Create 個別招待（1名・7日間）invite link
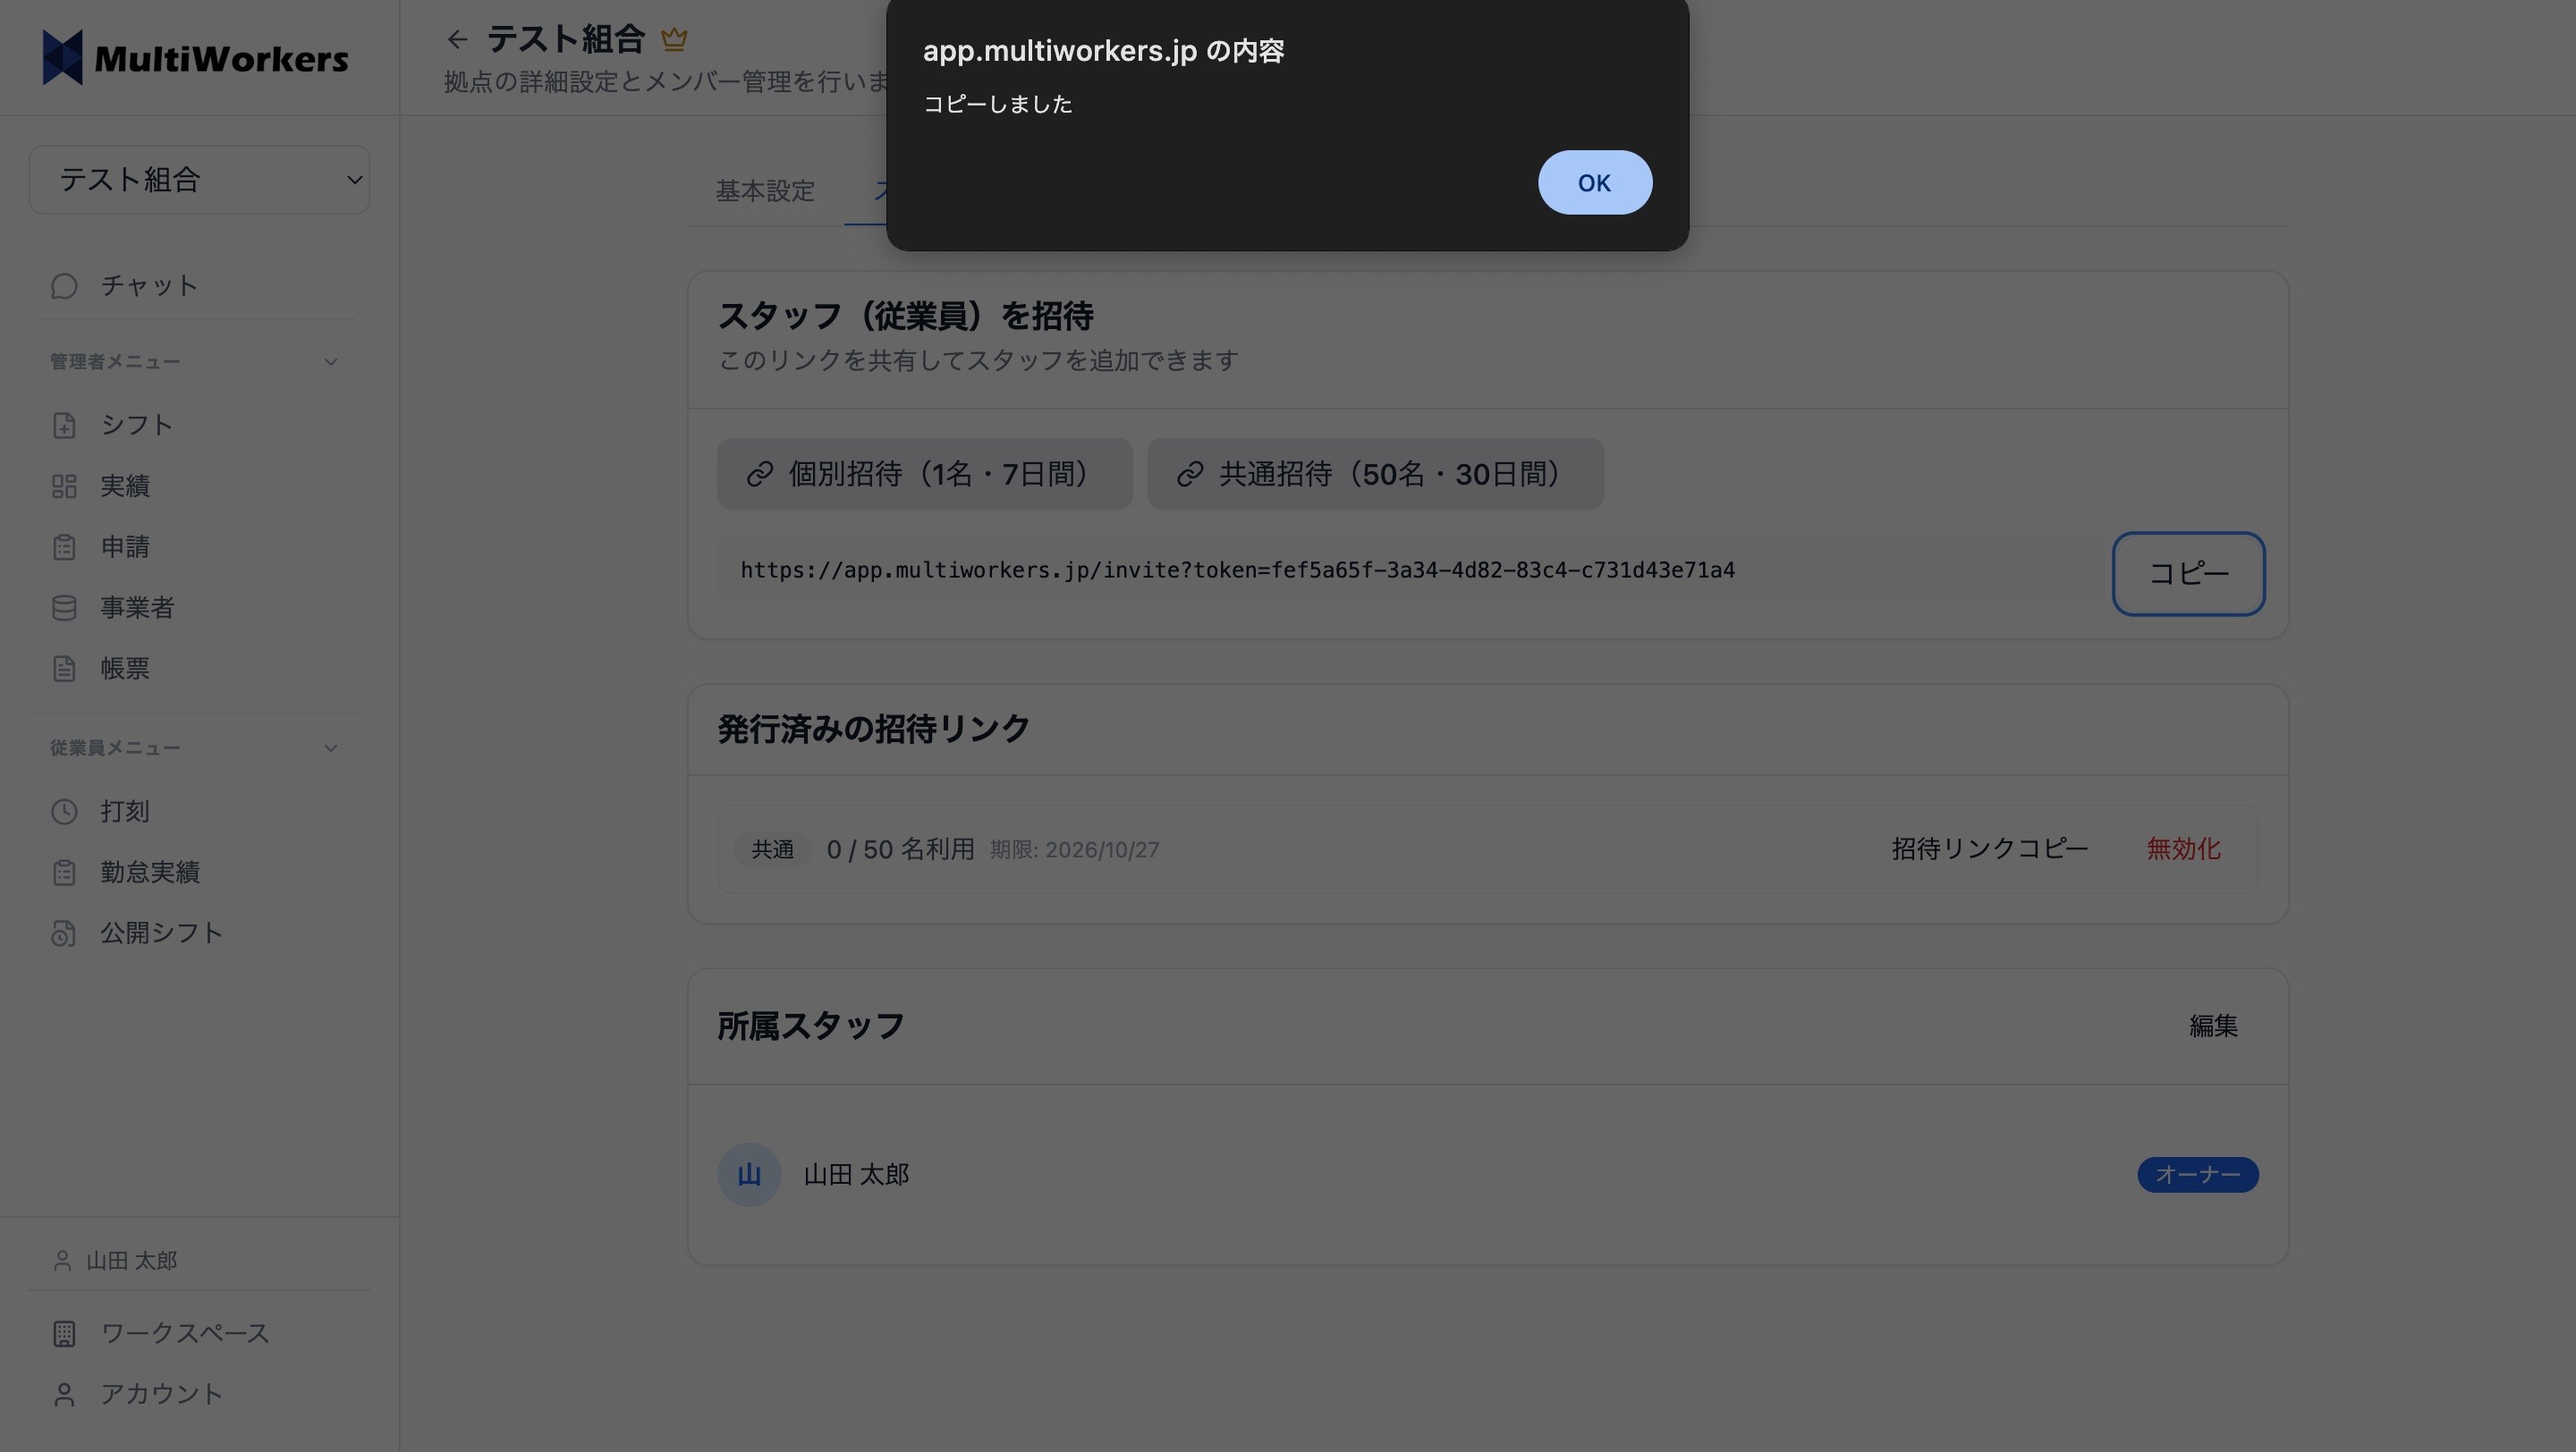2576x1452 pixels. point(924,474)
